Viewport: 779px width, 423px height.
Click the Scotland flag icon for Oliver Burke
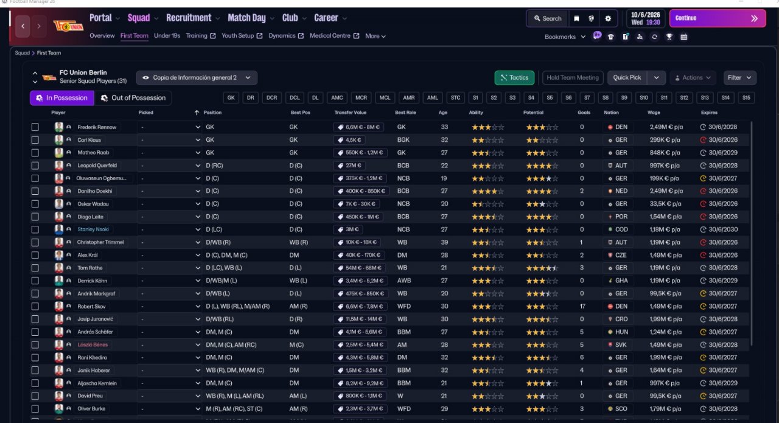coord(610,409)
